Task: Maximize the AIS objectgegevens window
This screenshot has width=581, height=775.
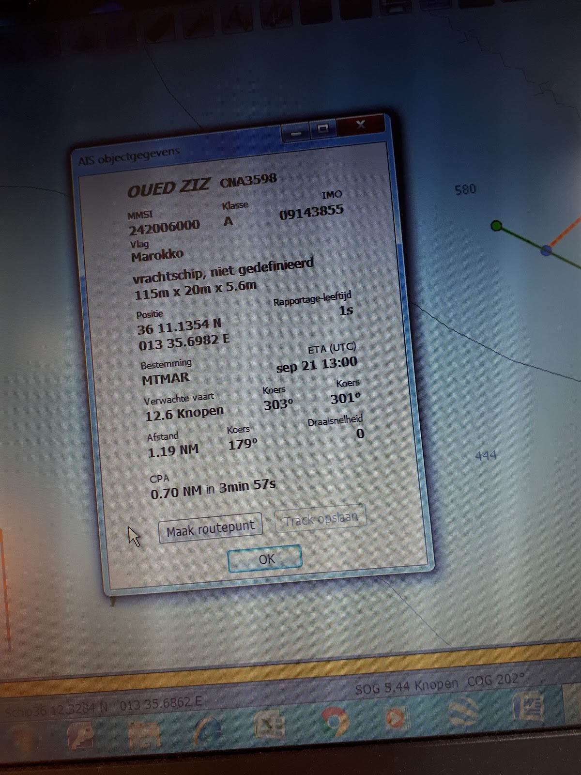Action: tap(323, 129)
